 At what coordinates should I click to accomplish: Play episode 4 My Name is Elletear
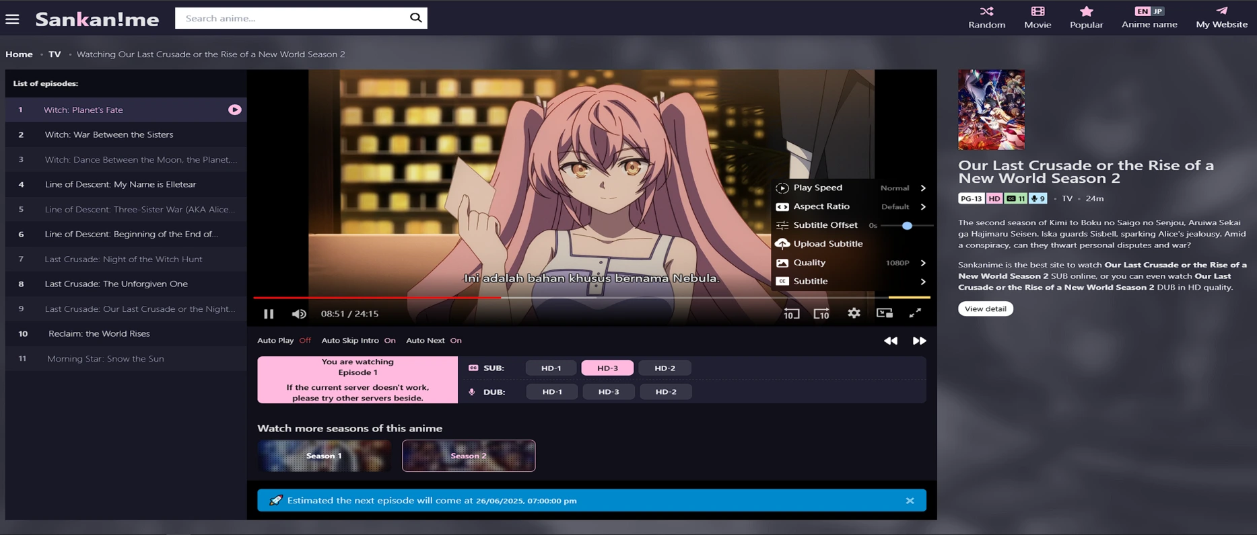(126, 184)
